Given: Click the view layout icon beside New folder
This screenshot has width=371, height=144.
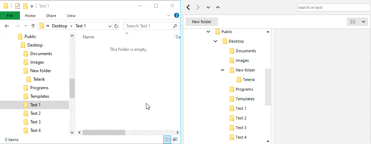Looking at the screenshot, I should 353,22.
